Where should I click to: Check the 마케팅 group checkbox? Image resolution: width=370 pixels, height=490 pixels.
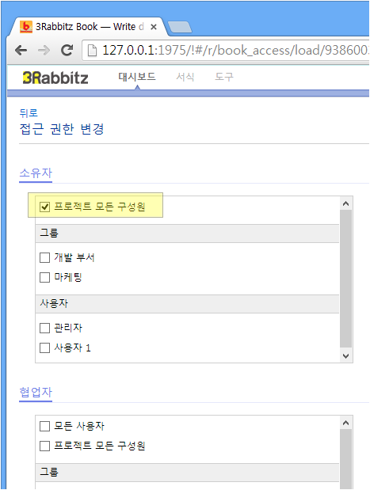point(44,277)
